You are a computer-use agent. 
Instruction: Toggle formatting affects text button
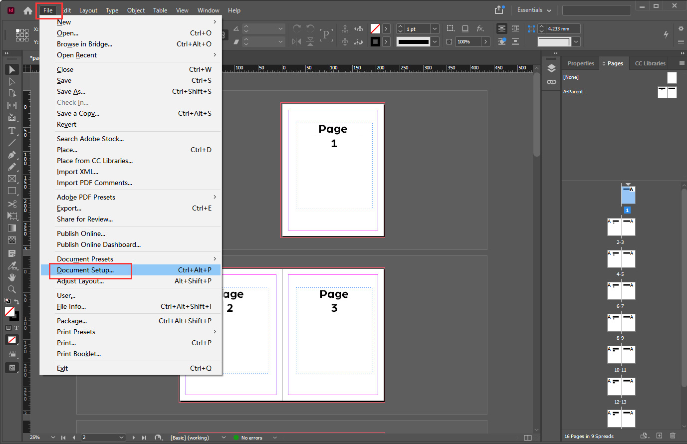click(x=16, y=328)
